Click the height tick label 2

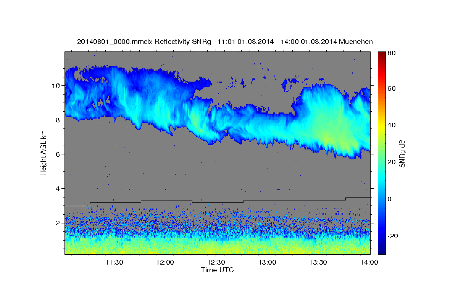pos(58,223)
